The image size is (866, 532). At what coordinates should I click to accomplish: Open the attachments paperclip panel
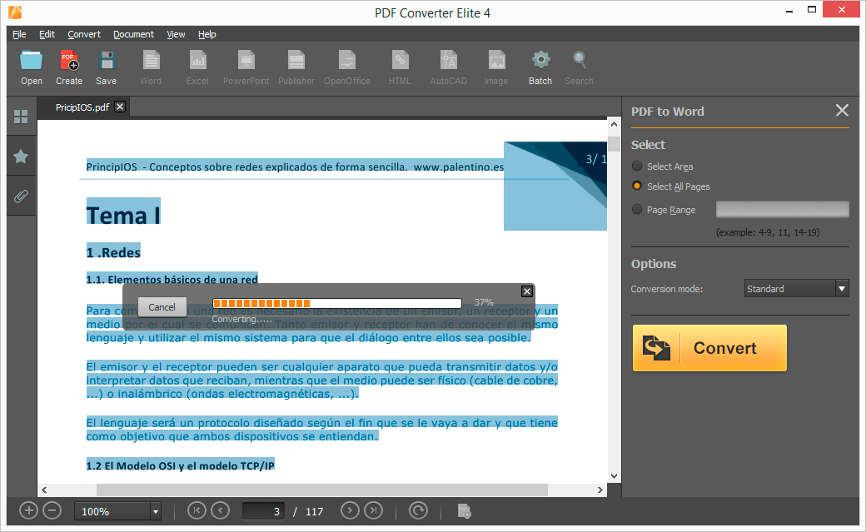21,196
